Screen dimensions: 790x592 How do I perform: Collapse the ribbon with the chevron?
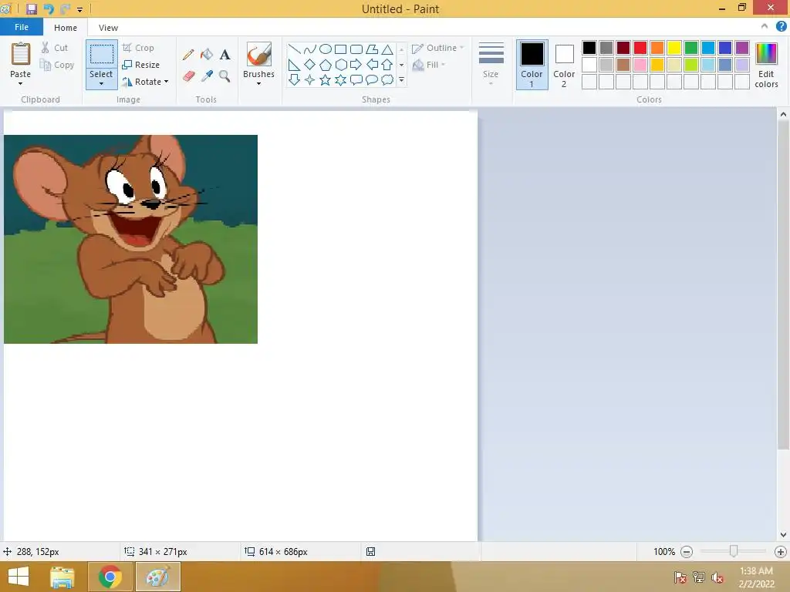click(765, 27)
